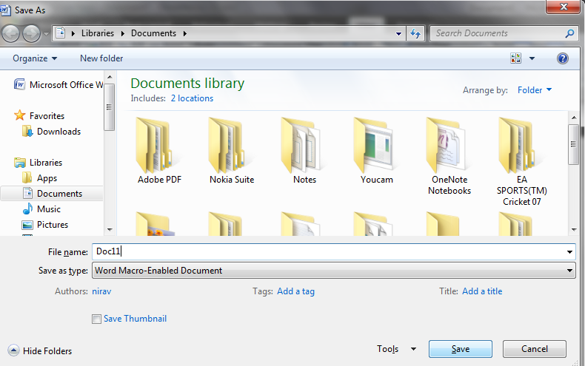Click the Save Thumbnail label
The height and width of the screenshot is (366, 585).
click(x=135, y=319)
